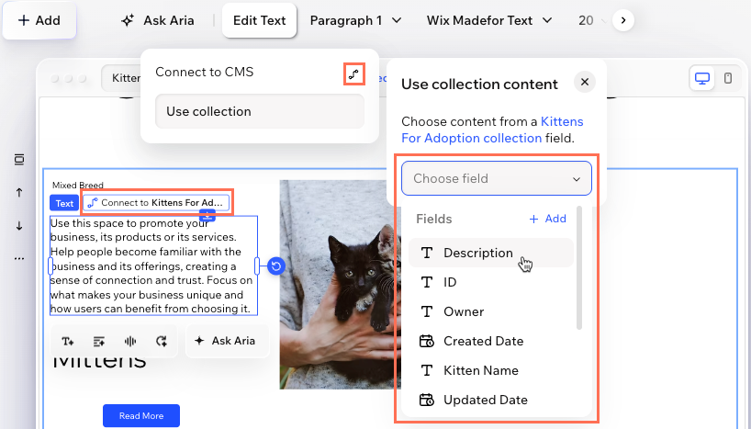Viewport: 751px width, 429px height.
Task: Select the Kitten Name field
Action: 491,370
